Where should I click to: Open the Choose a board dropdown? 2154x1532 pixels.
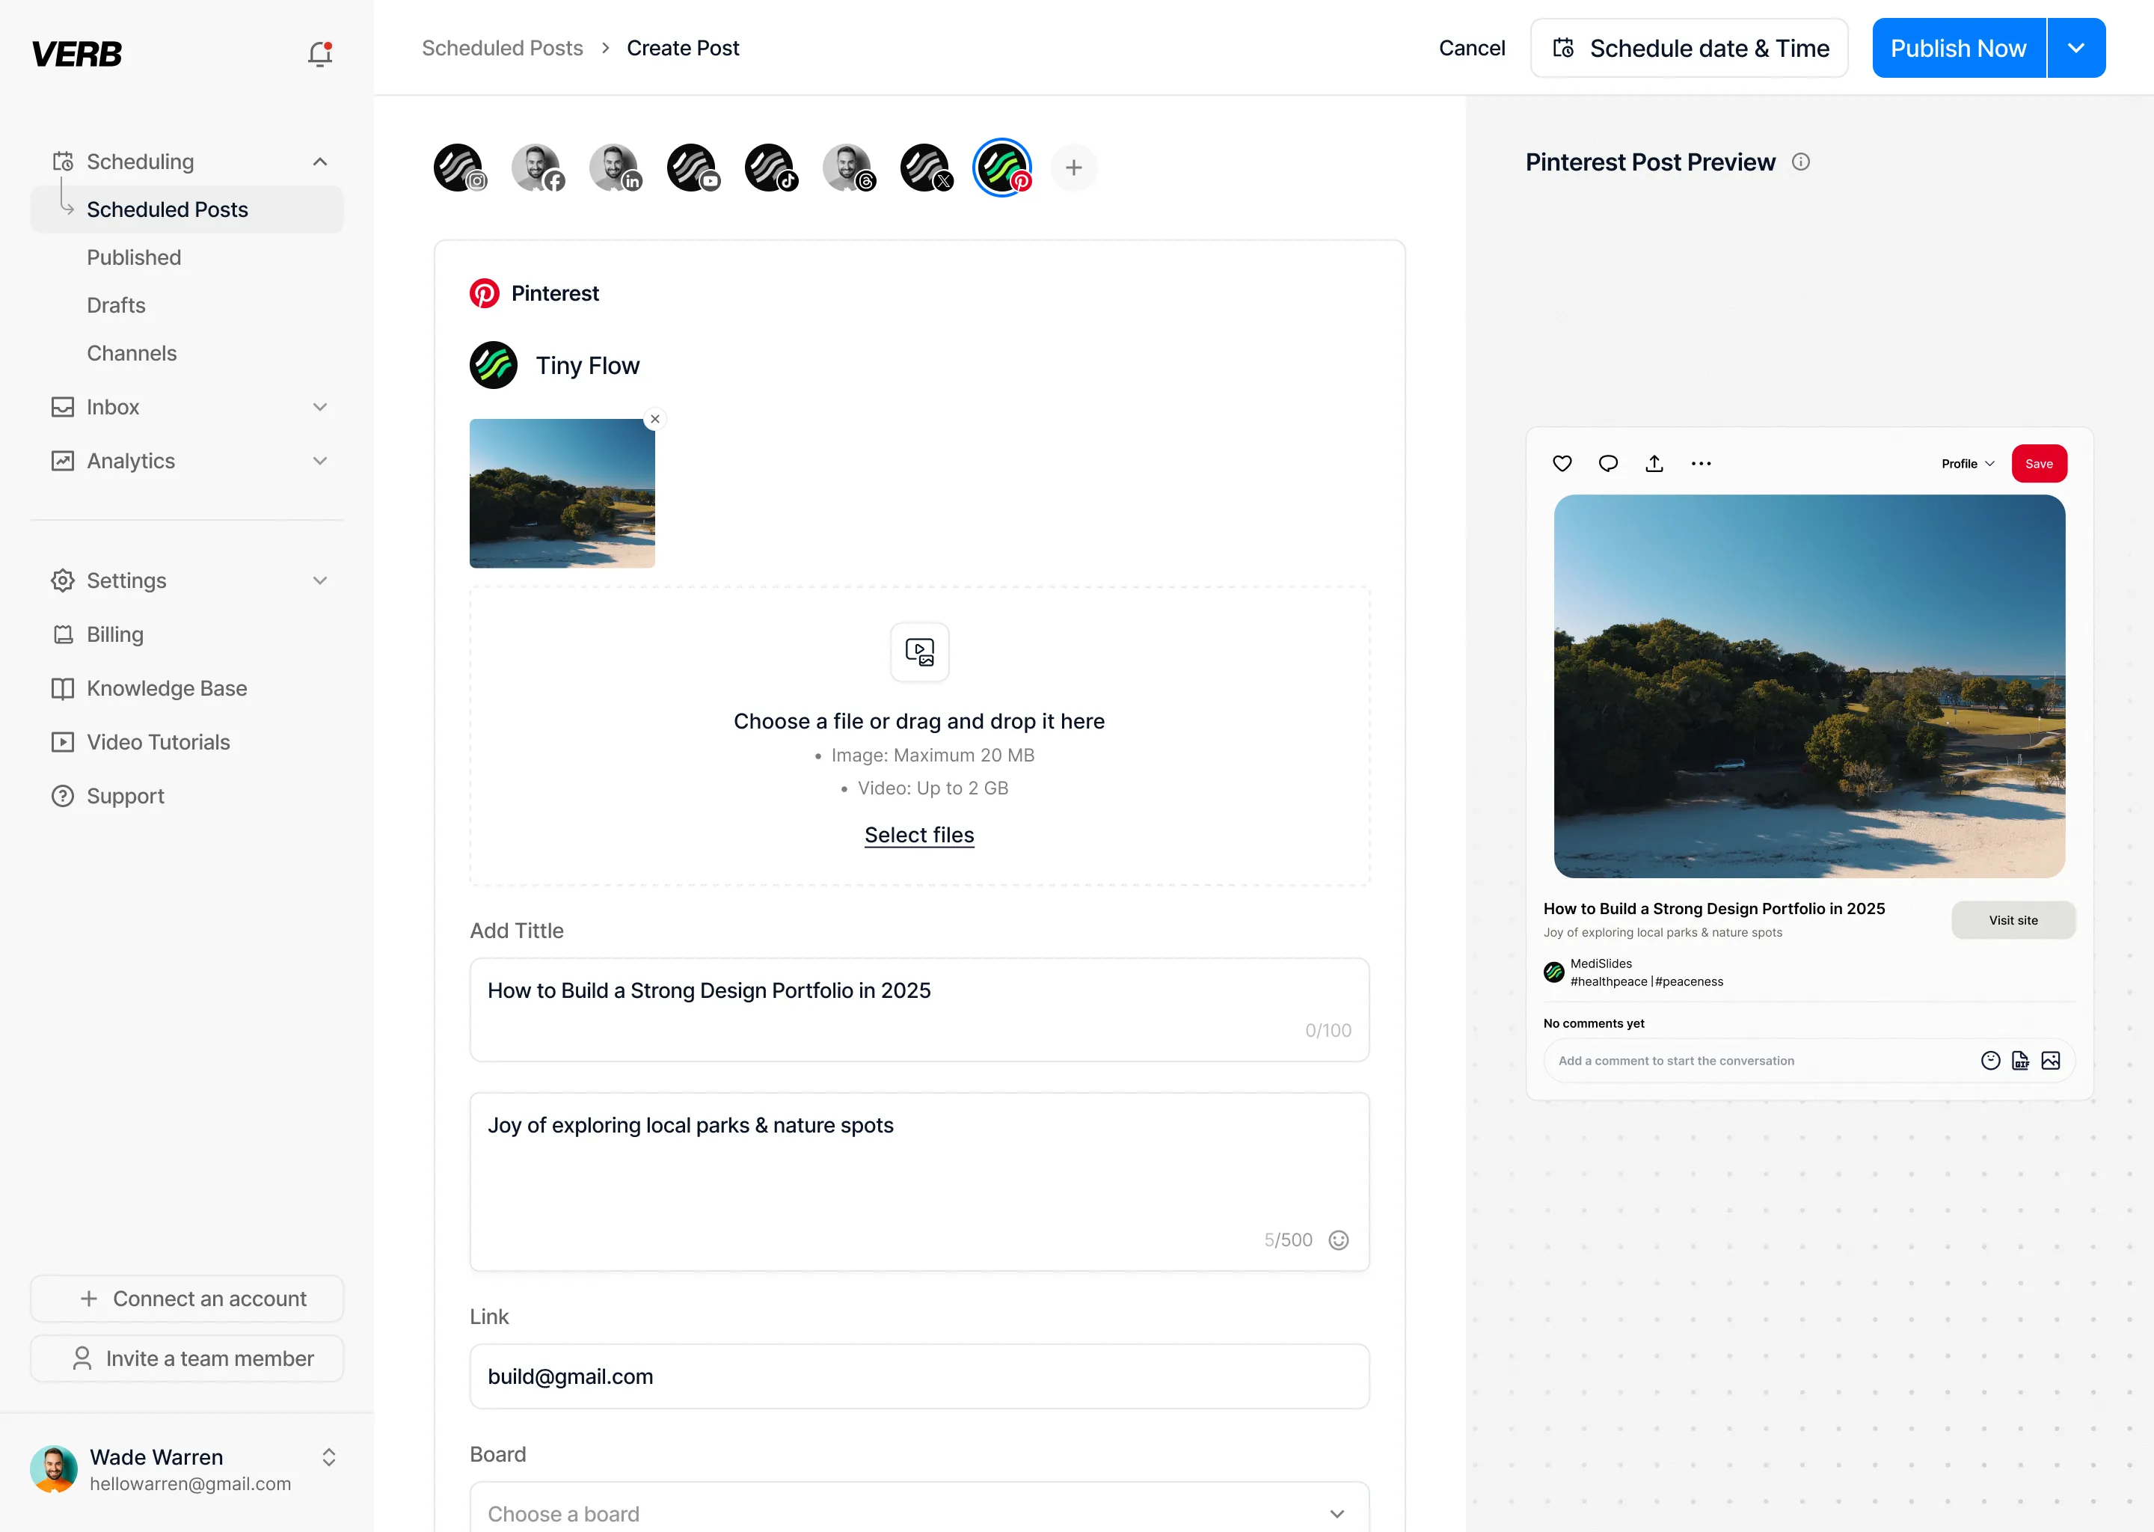point(919,1513)
